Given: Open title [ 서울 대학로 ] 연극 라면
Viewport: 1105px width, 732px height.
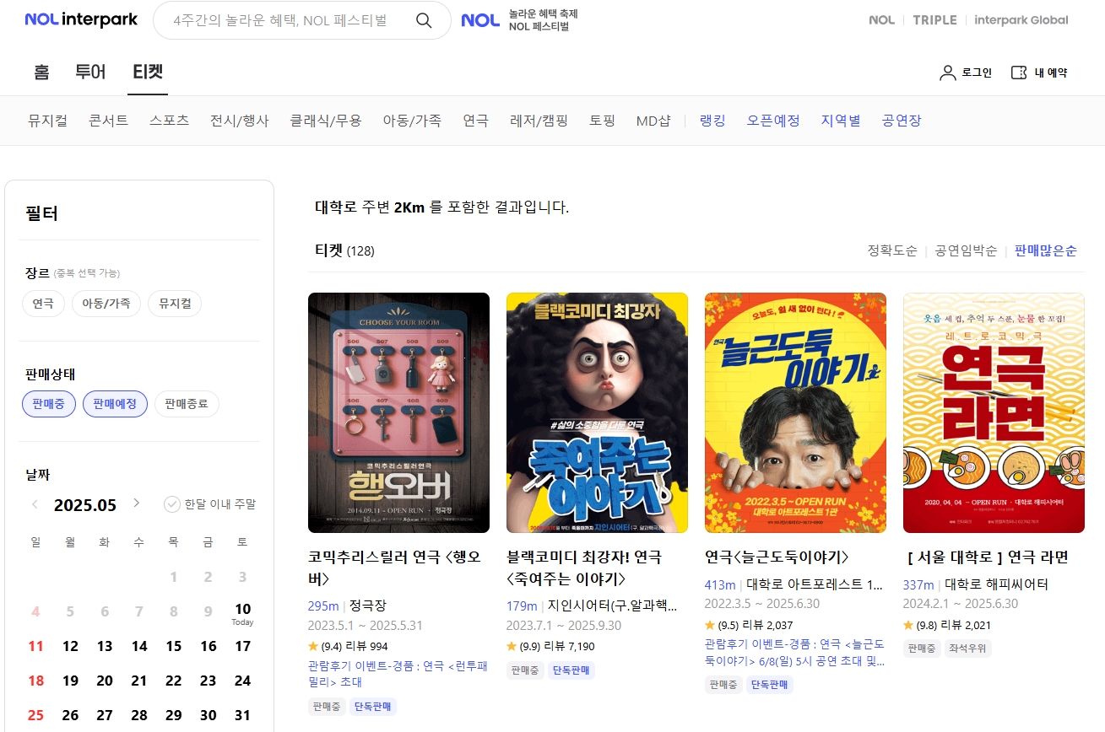Looking at the screenshot, I should (x=988, y=557).
